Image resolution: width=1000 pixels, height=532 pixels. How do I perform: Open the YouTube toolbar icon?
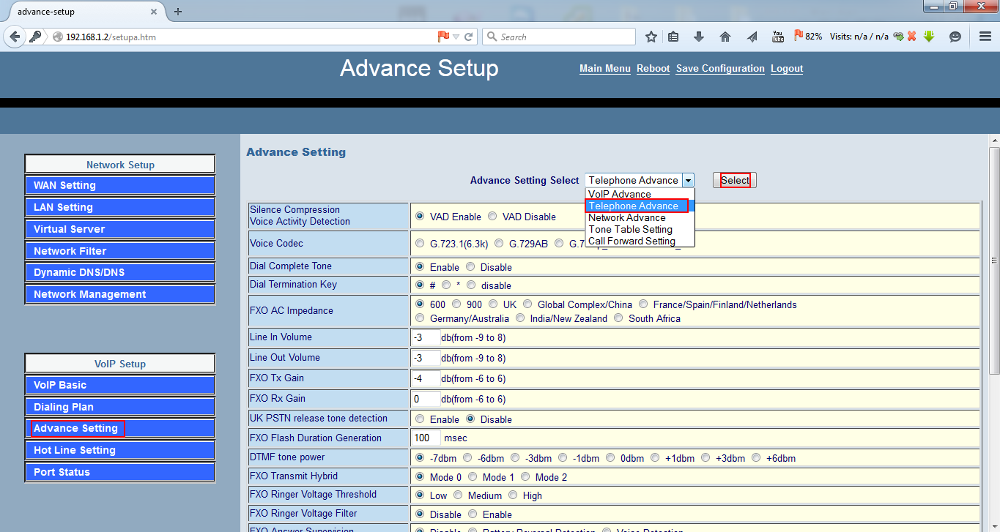pyautogui.click(x=778, y=37)
